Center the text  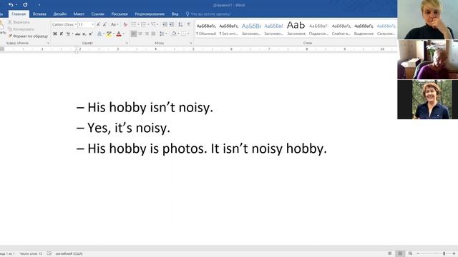(140, 34)
